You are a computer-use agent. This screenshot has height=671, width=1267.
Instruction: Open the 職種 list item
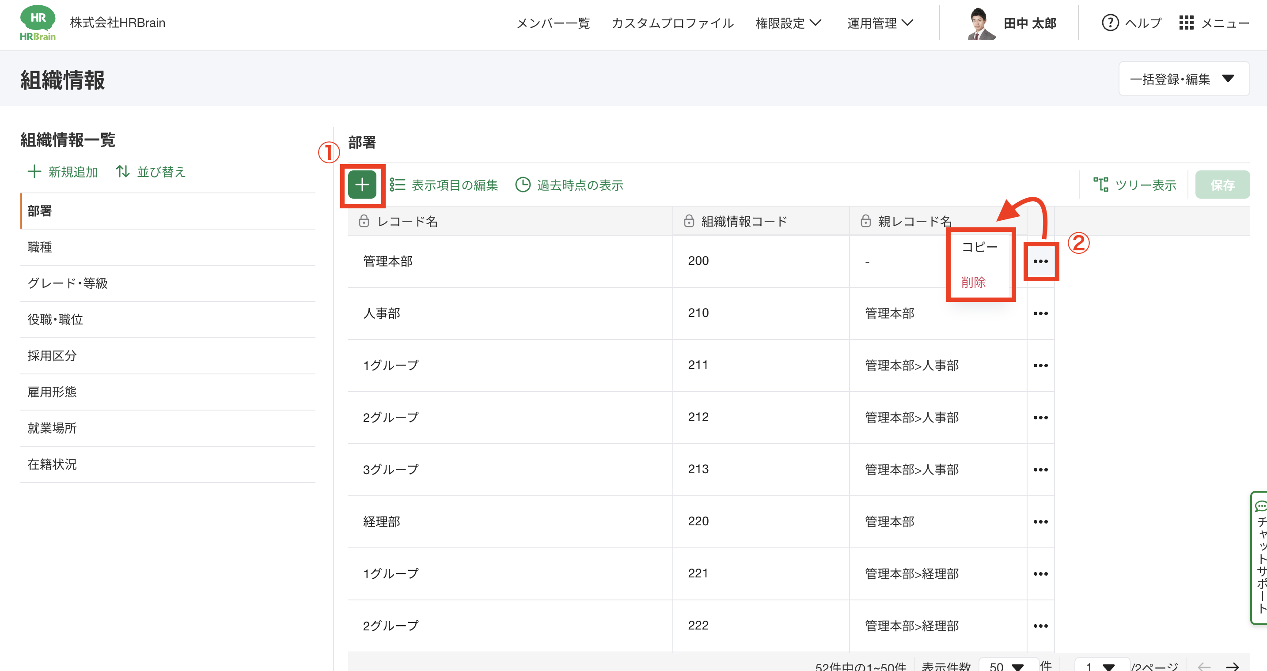[40, 247]
